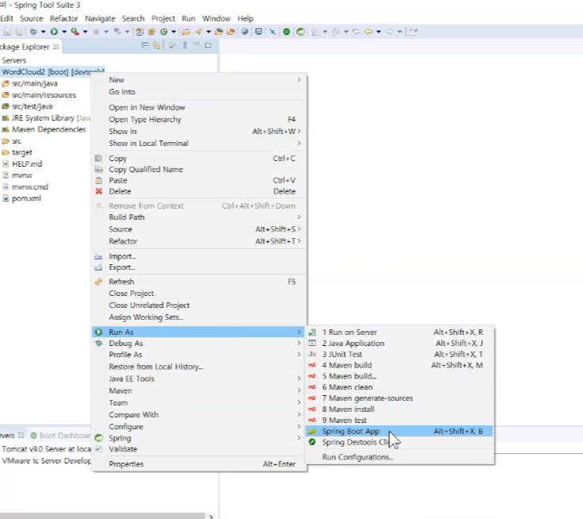The height and width of the screenshot is (519, 583).
Task: Open the Window menu
Action: [216, 18]
